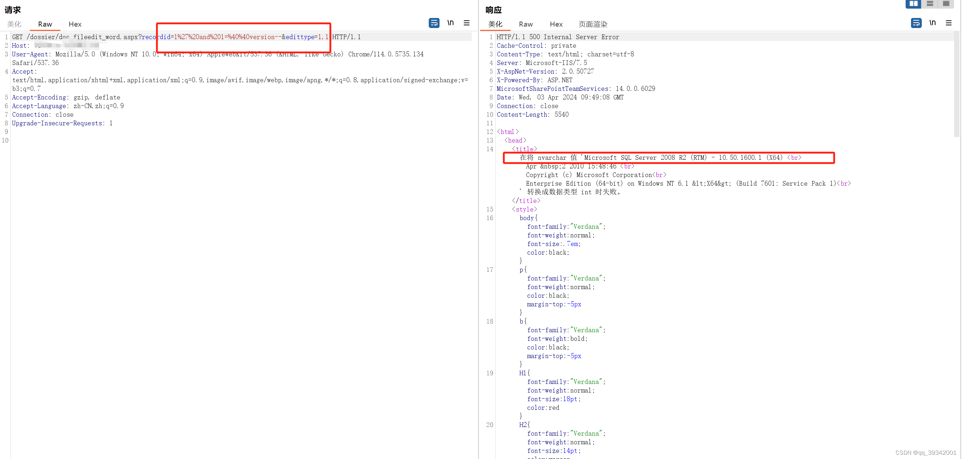Open Hex tab in response panel
Screen dimensions: 962x459
[556, 24]
